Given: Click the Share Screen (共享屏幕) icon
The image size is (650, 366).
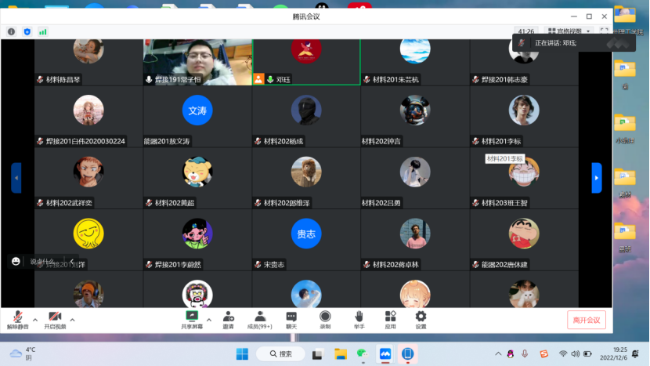Looking at the screenshot, I should pos(190,317).
